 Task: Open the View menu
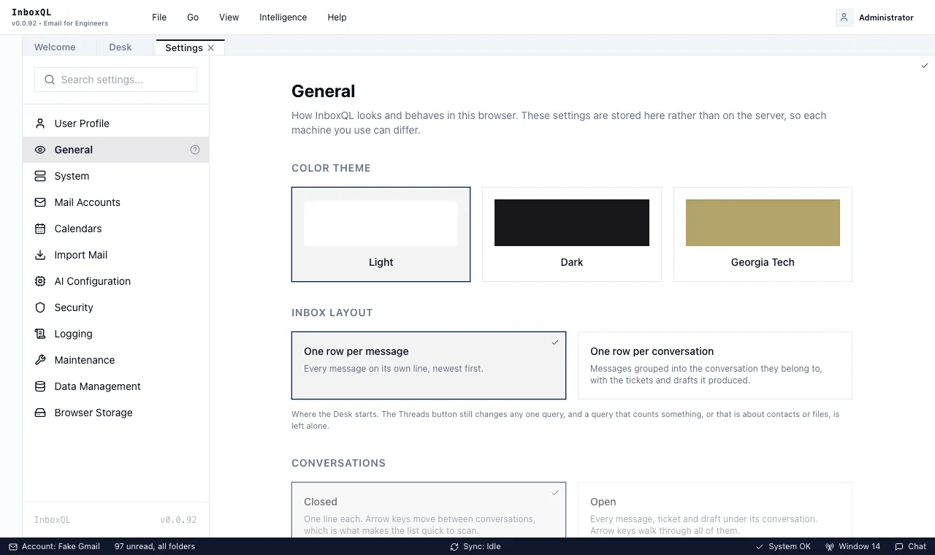coord(229,18)
